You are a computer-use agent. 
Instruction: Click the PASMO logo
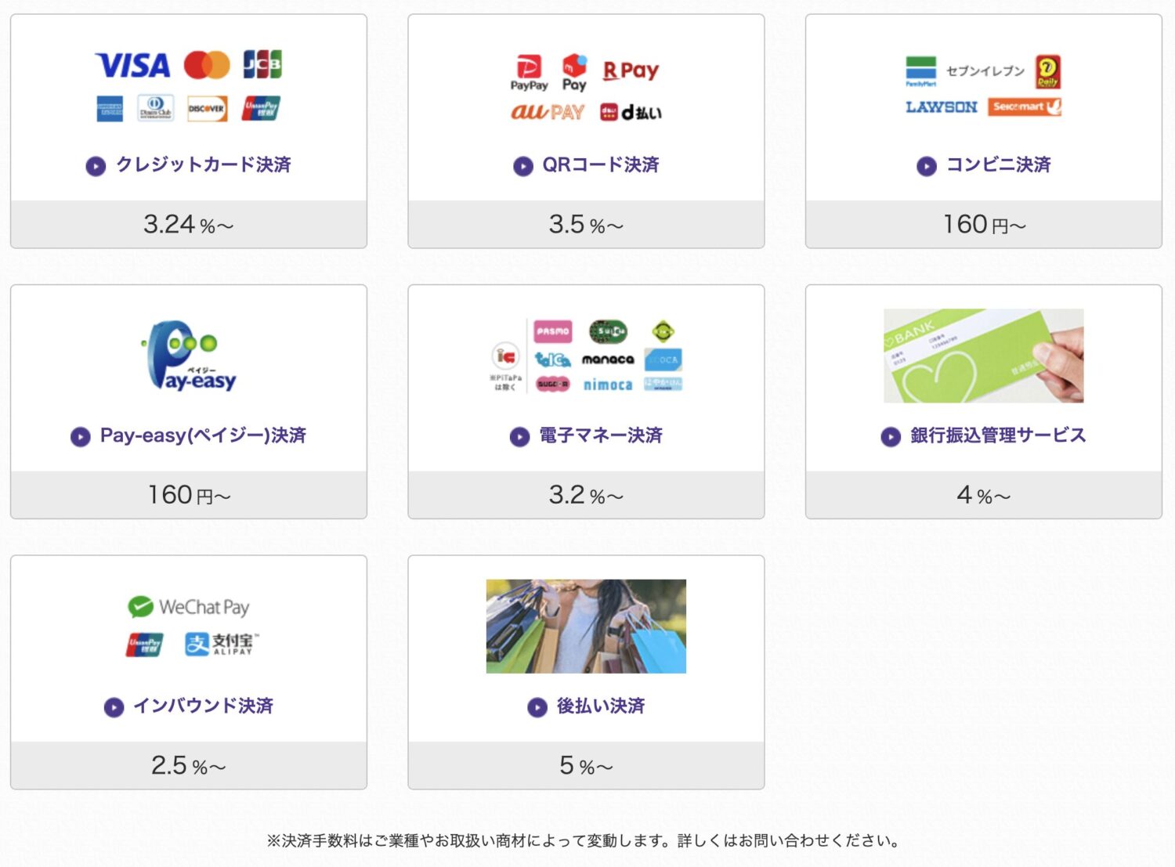click(553, 331)
